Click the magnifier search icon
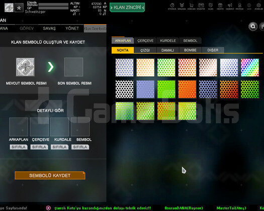Image resolution: width=264 pixels, height=211 pixels. [253, 27]
